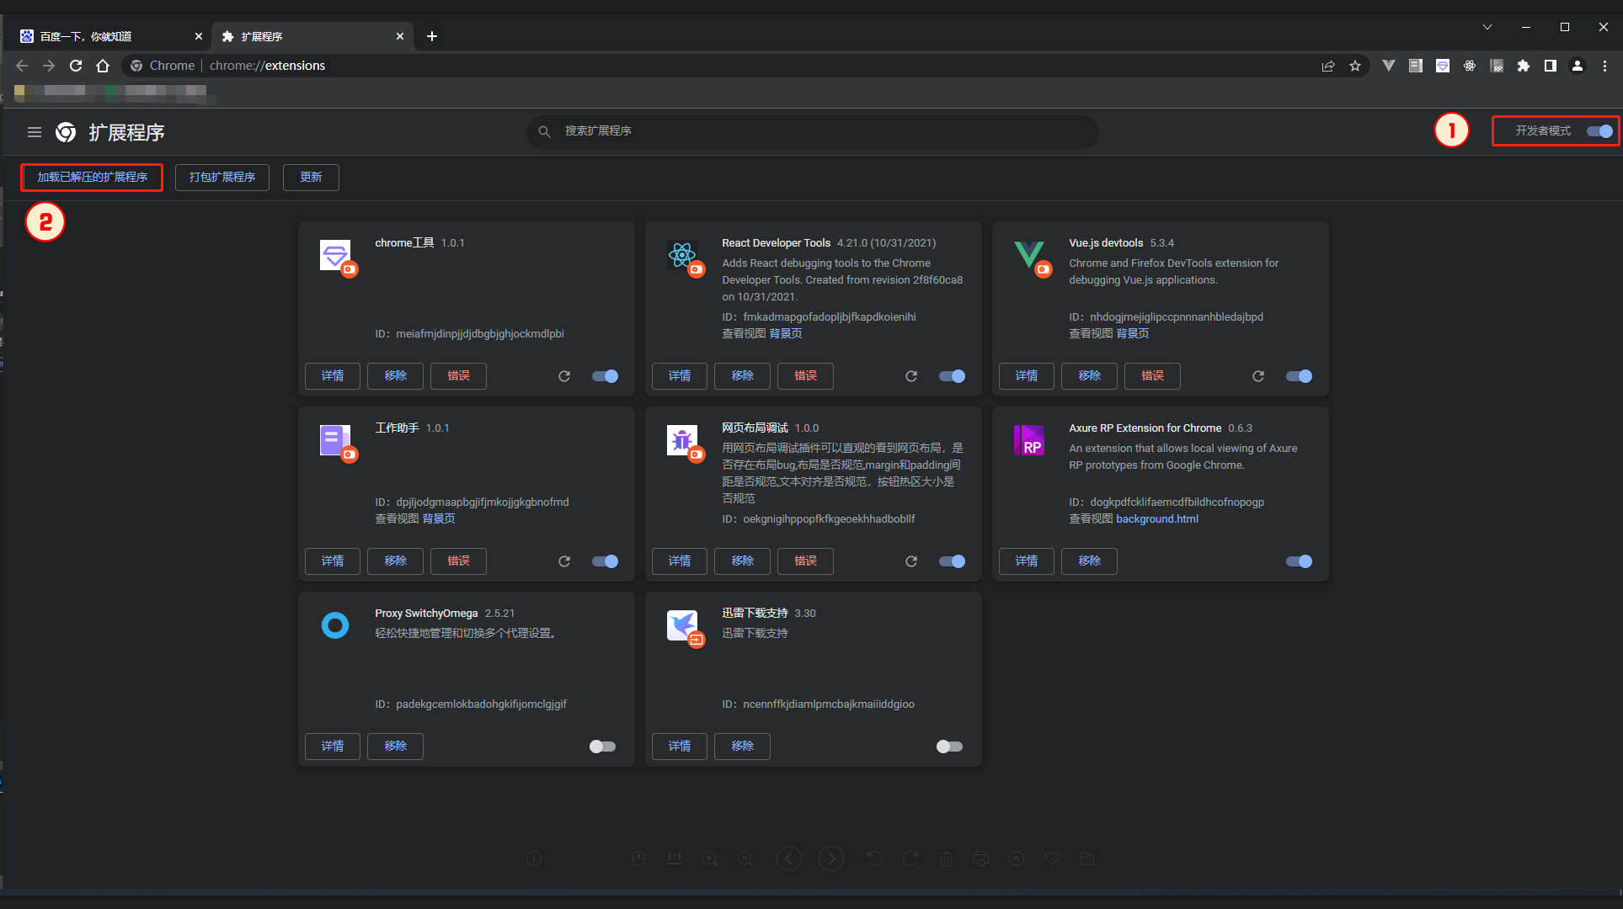This screenshot has height=909, width=1623.
Task: Click 错误 button on 网页布局调试 card
Action: pos(805,561)
